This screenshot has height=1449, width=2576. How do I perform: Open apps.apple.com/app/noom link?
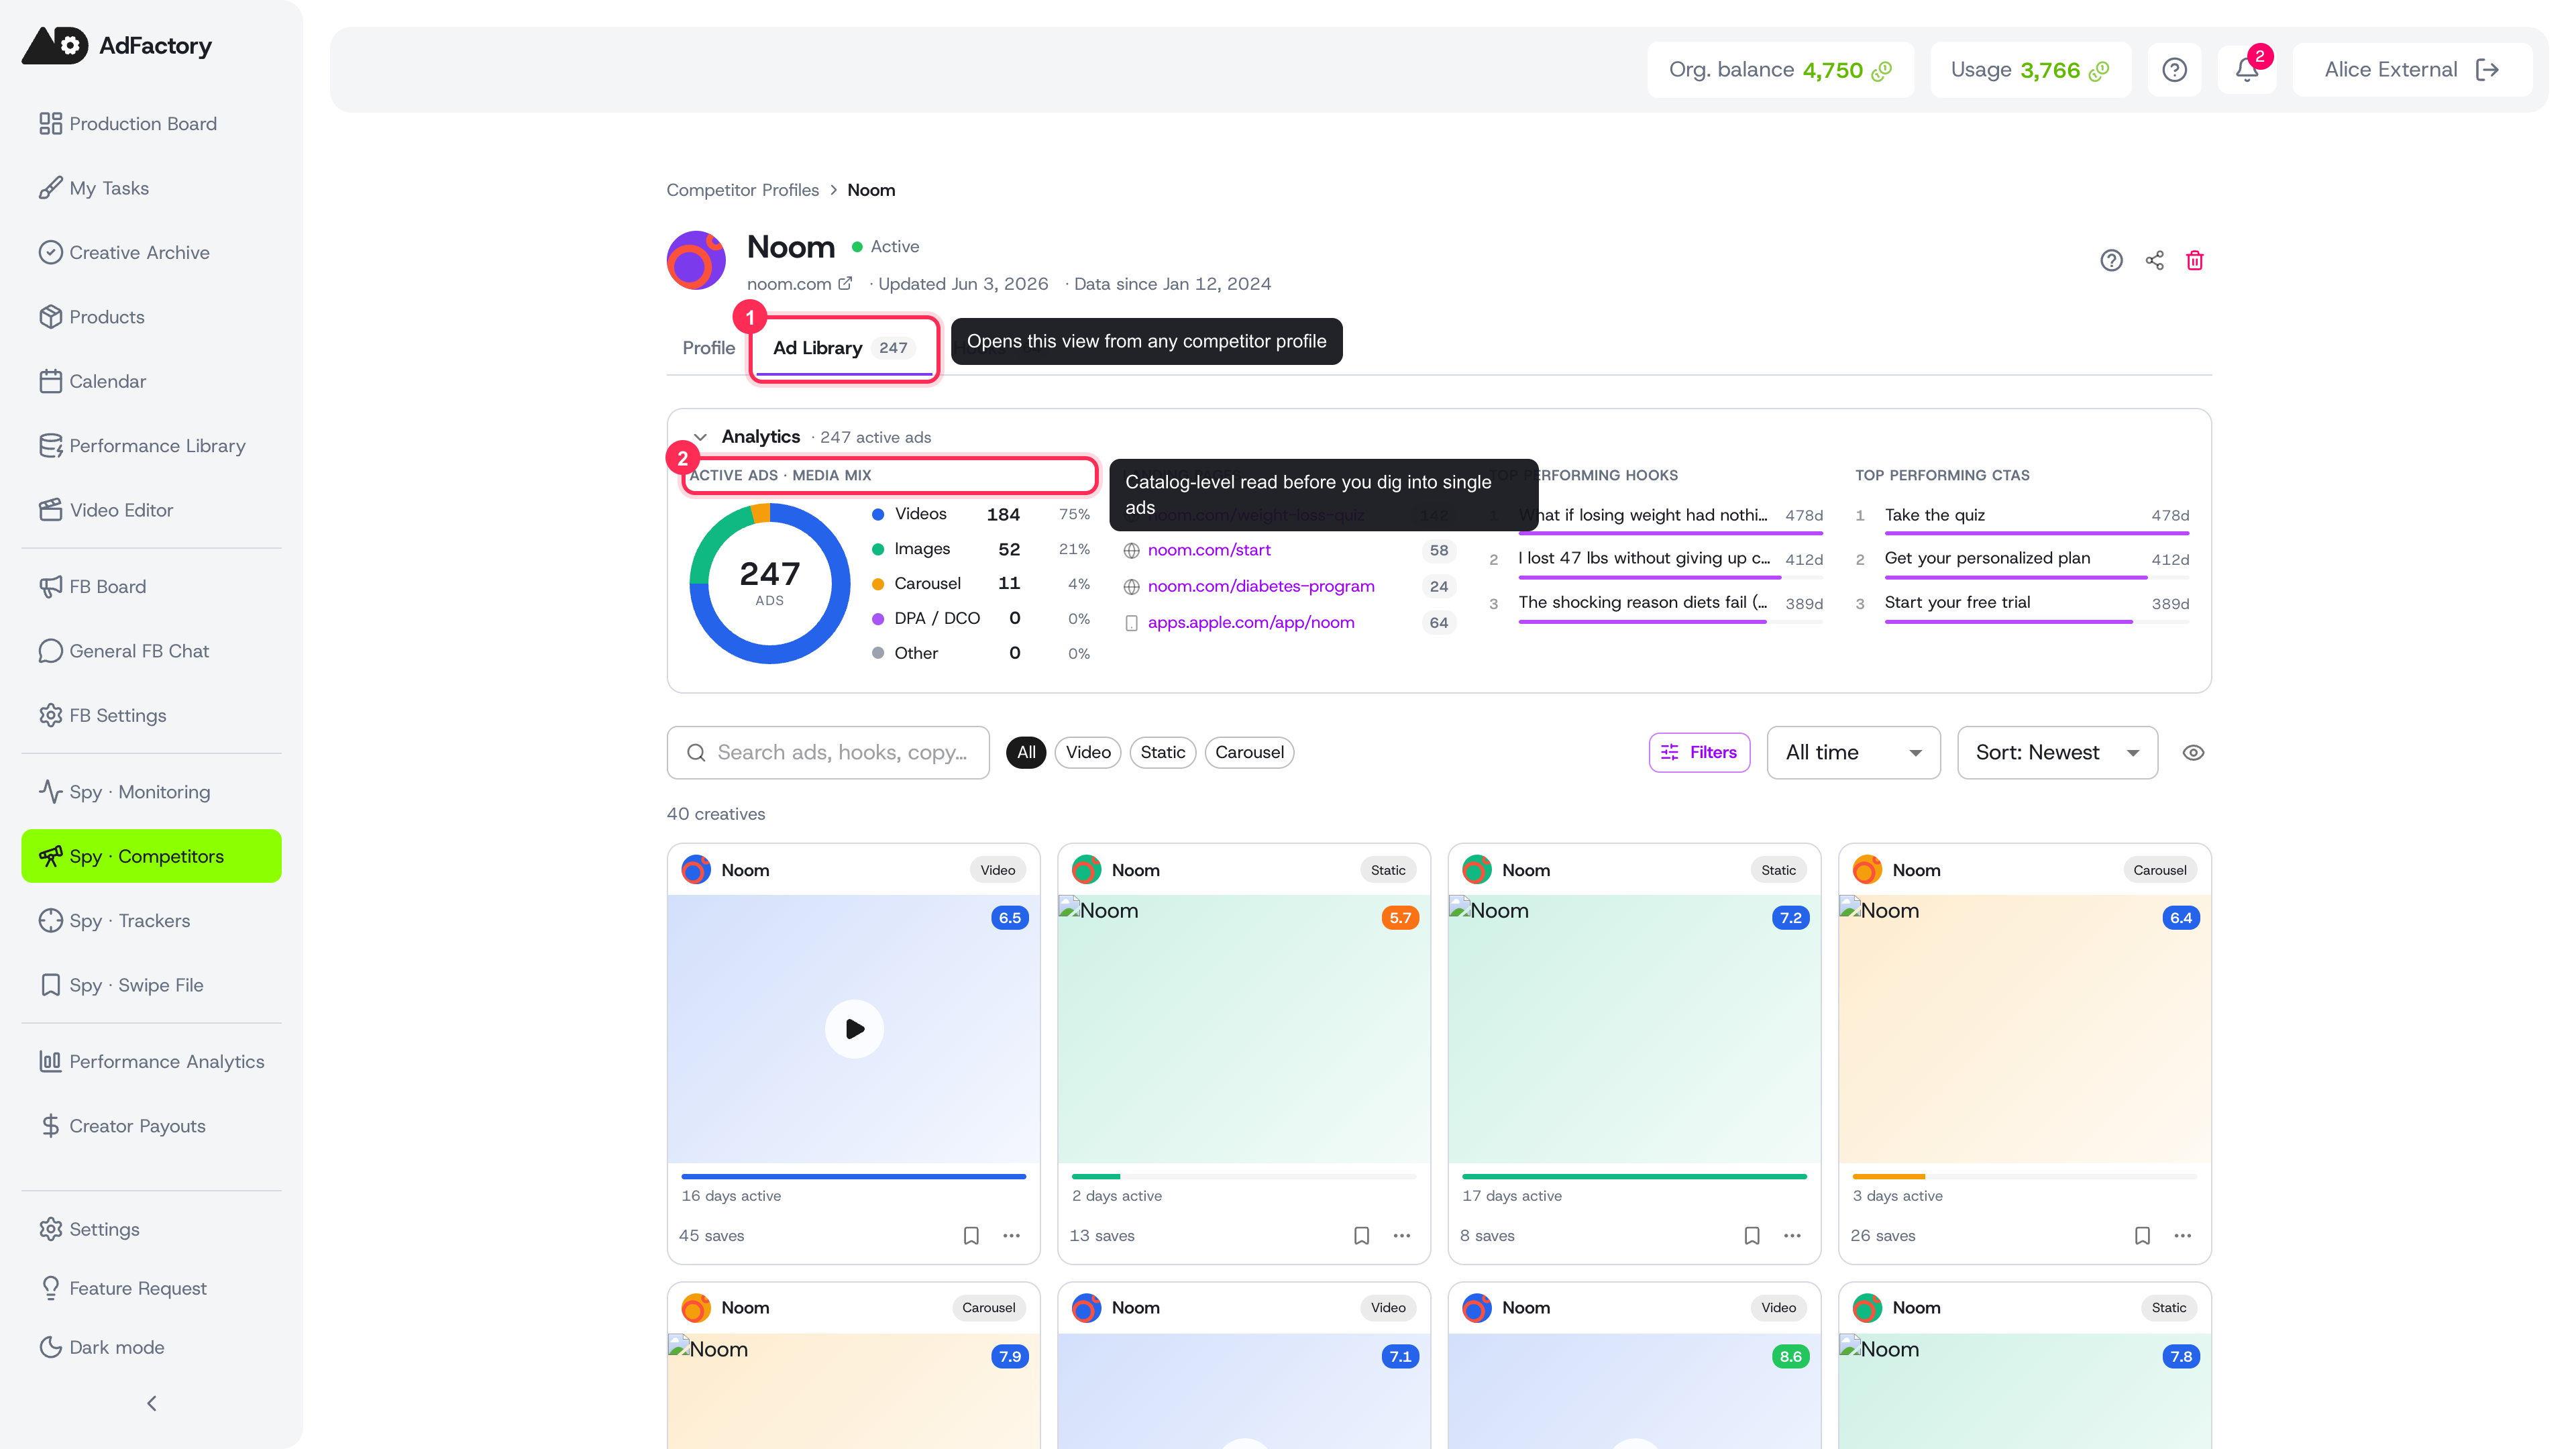(1250, 622)
